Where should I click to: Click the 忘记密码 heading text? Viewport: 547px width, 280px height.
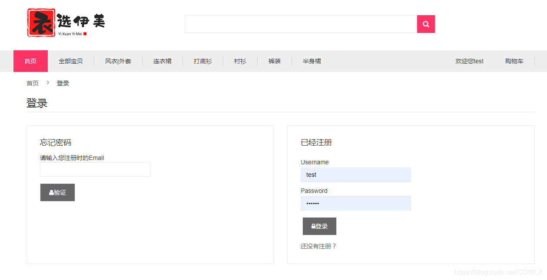coord(56,143)
